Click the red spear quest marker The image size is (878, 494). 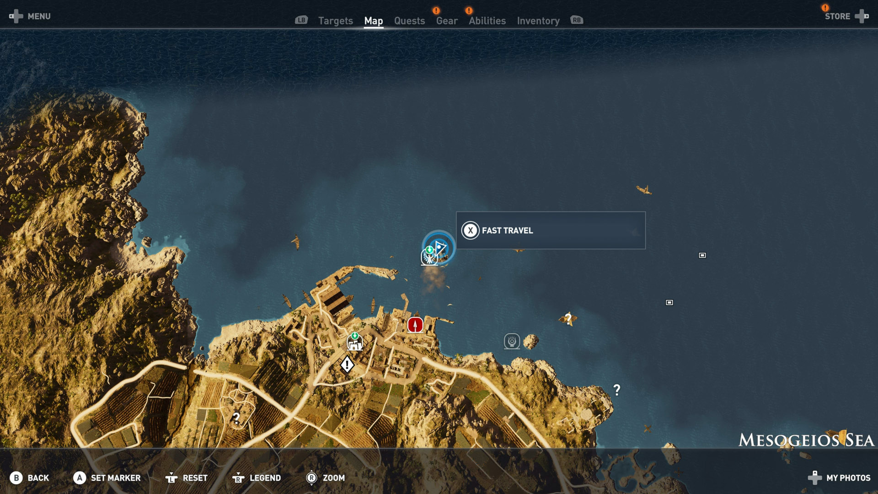click(x=415, y=325)
